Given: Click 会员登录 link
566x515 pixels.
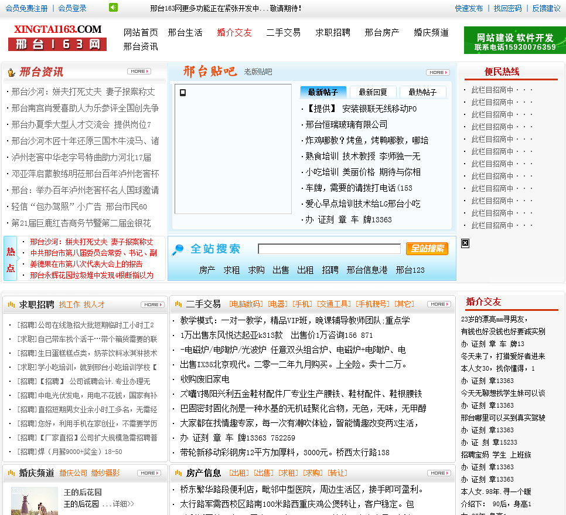Looking at the screenshot, I should click(x=72, y=8).
